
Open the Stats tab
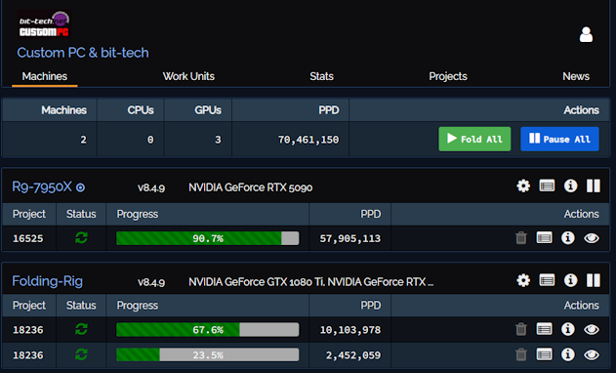[x=321, y=76]
